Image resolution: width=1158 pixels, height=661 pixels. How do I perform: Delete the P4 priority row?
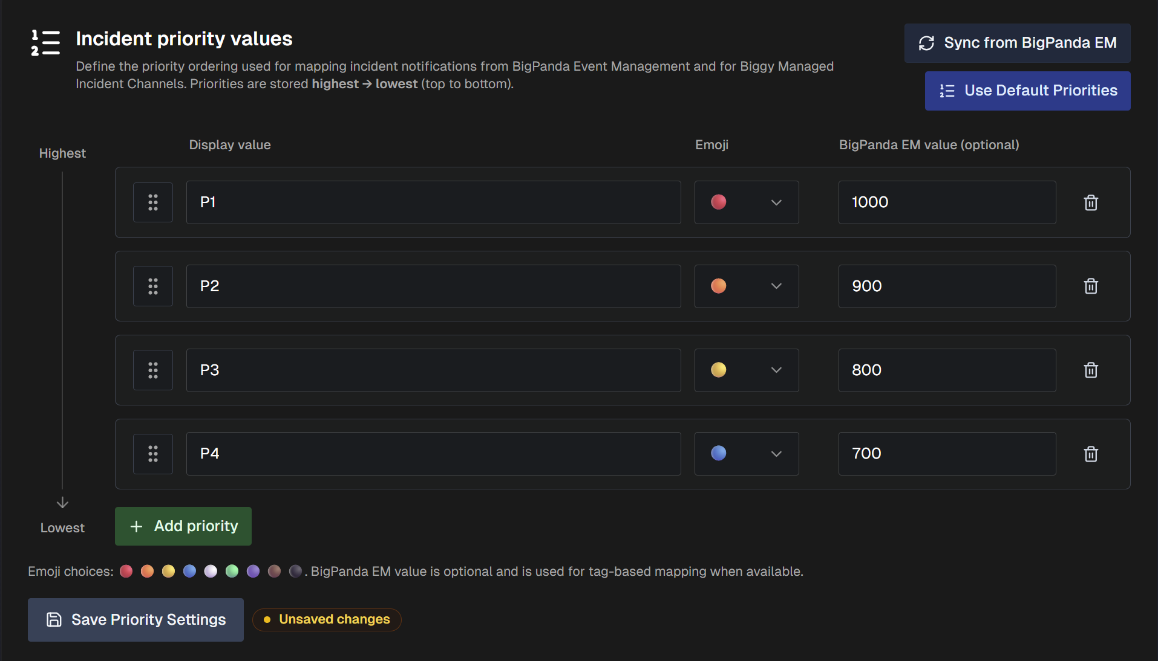[x=1090, y=454]
